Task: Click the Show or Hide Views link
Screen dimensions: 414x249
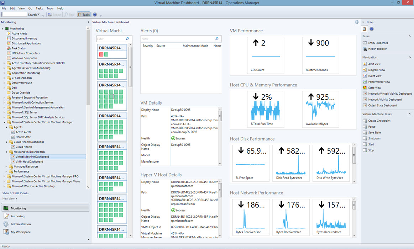Action: click(16, 193)
